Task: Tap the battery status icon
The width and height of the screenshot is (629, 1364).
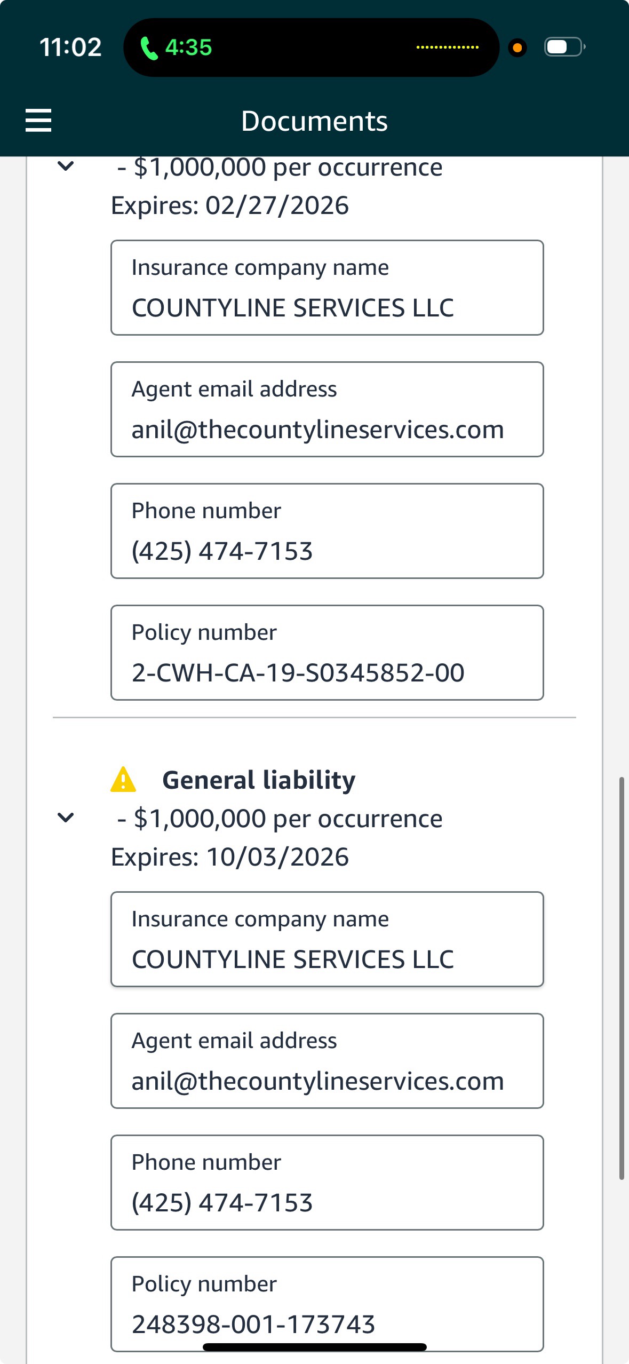Action: coord(564,47)
